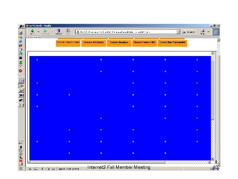Click the green grid taskbar icon
The width and height of the screenshot is (238, 179).
click(20, 62)
